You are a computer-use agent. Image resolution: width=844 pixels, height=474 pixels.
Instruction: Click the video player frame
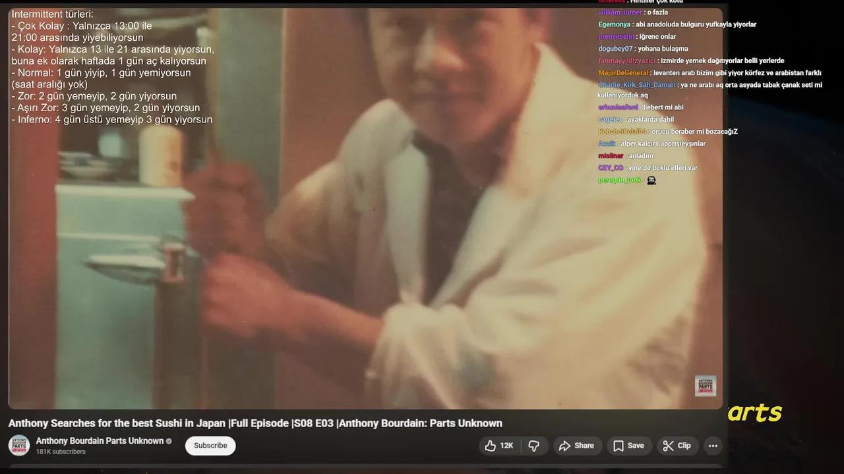(x=365, y=208)
